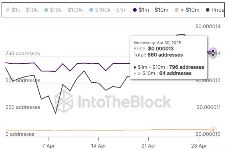Click the 14 Apr axis label
Image resolution: width=229 pixels, height=150 pixels.
coord(98,146)
